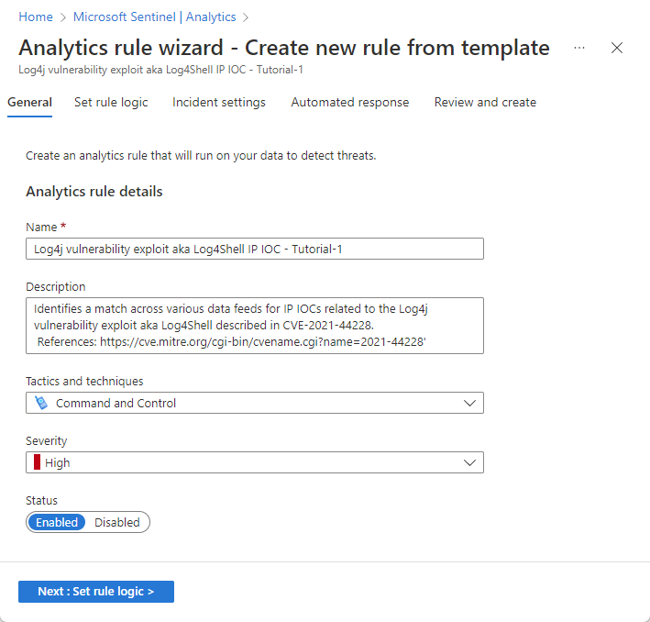Click the red High severity color indicator
This screenshot has height=622, width=650.
[37, 462]
